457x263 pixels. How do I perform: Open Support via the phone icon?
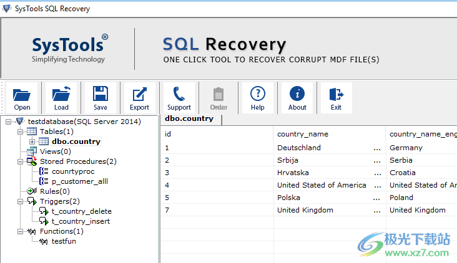179,93
